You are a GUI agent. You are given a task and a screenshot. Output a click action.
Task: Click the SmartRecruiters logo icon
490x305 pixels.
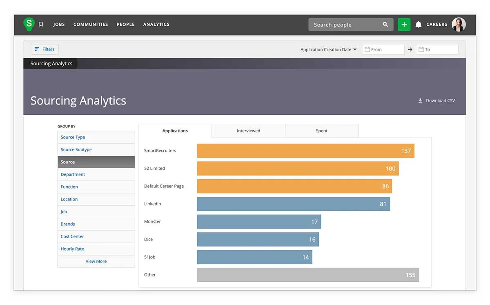pyautogui.click(x=29, y=24)
